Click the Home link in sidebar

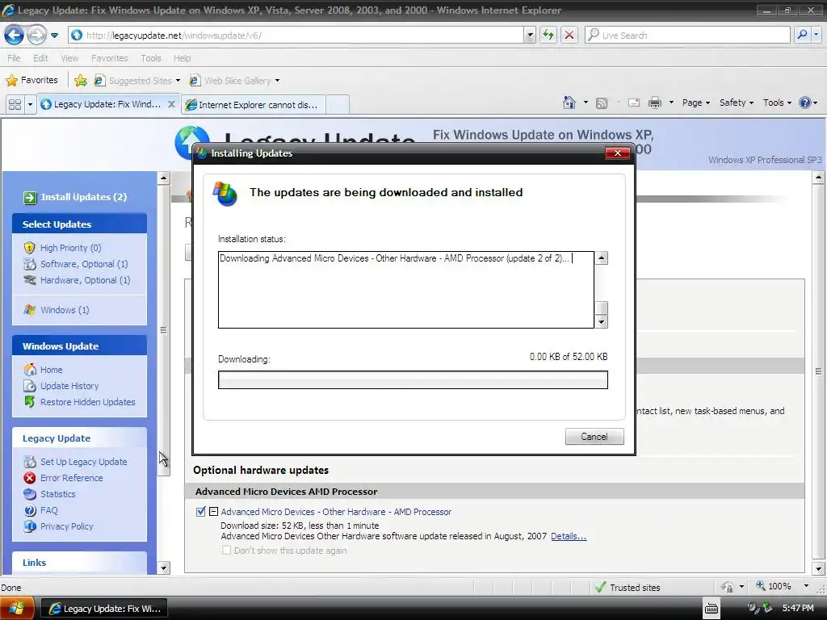click(x=51, y=370)
